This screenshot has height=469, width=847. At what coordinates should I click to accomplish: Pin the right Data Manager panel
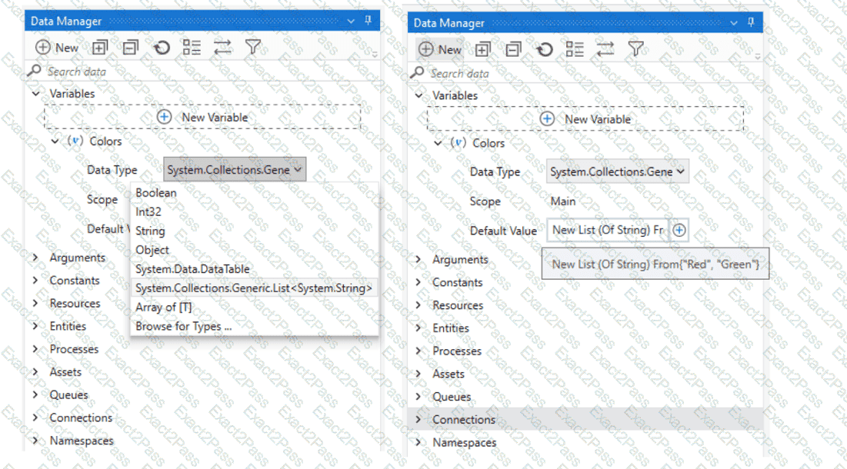pos(751,22)
